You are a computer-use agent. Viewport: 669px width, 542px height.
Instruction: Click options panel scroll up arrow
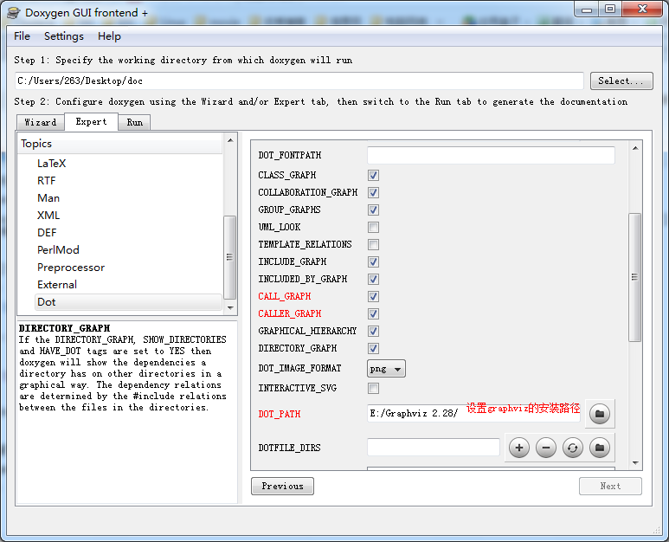[635, 148]
